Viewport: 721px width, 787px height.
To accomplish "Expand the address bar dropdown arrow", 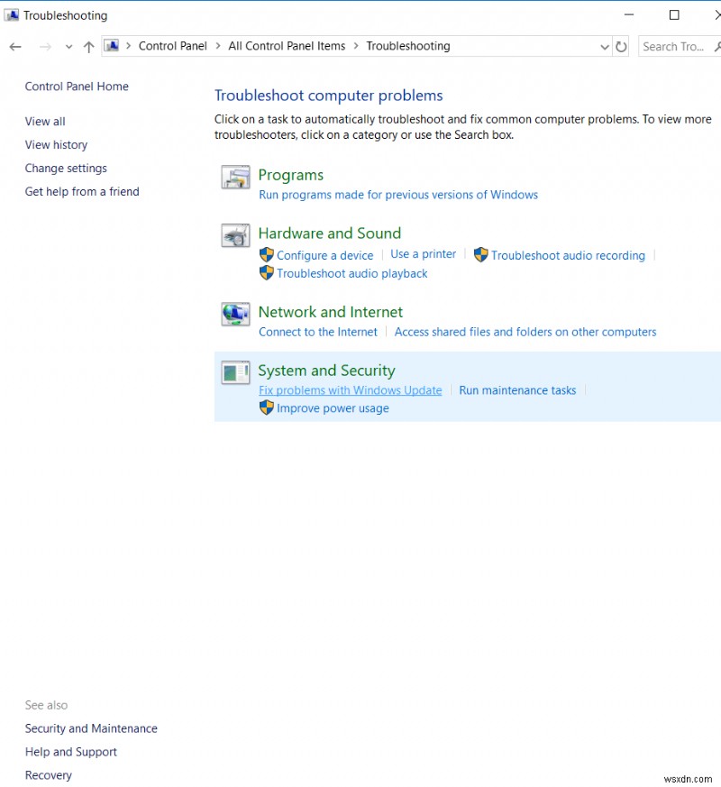I will (604, 46).
